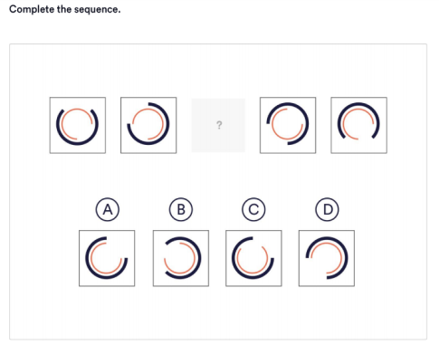
Task: Select answer option D circle label
Action: [327, 209]
